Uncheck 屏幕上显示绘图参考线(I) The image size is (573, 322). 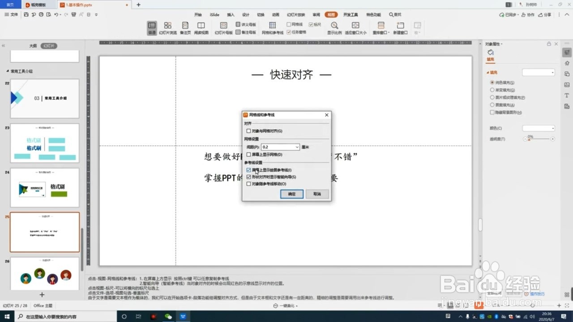(x=249, y=170)
